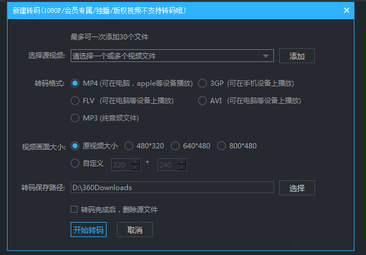
Task: Select 3GP transcoding format
Action: [x=202, y=83]
